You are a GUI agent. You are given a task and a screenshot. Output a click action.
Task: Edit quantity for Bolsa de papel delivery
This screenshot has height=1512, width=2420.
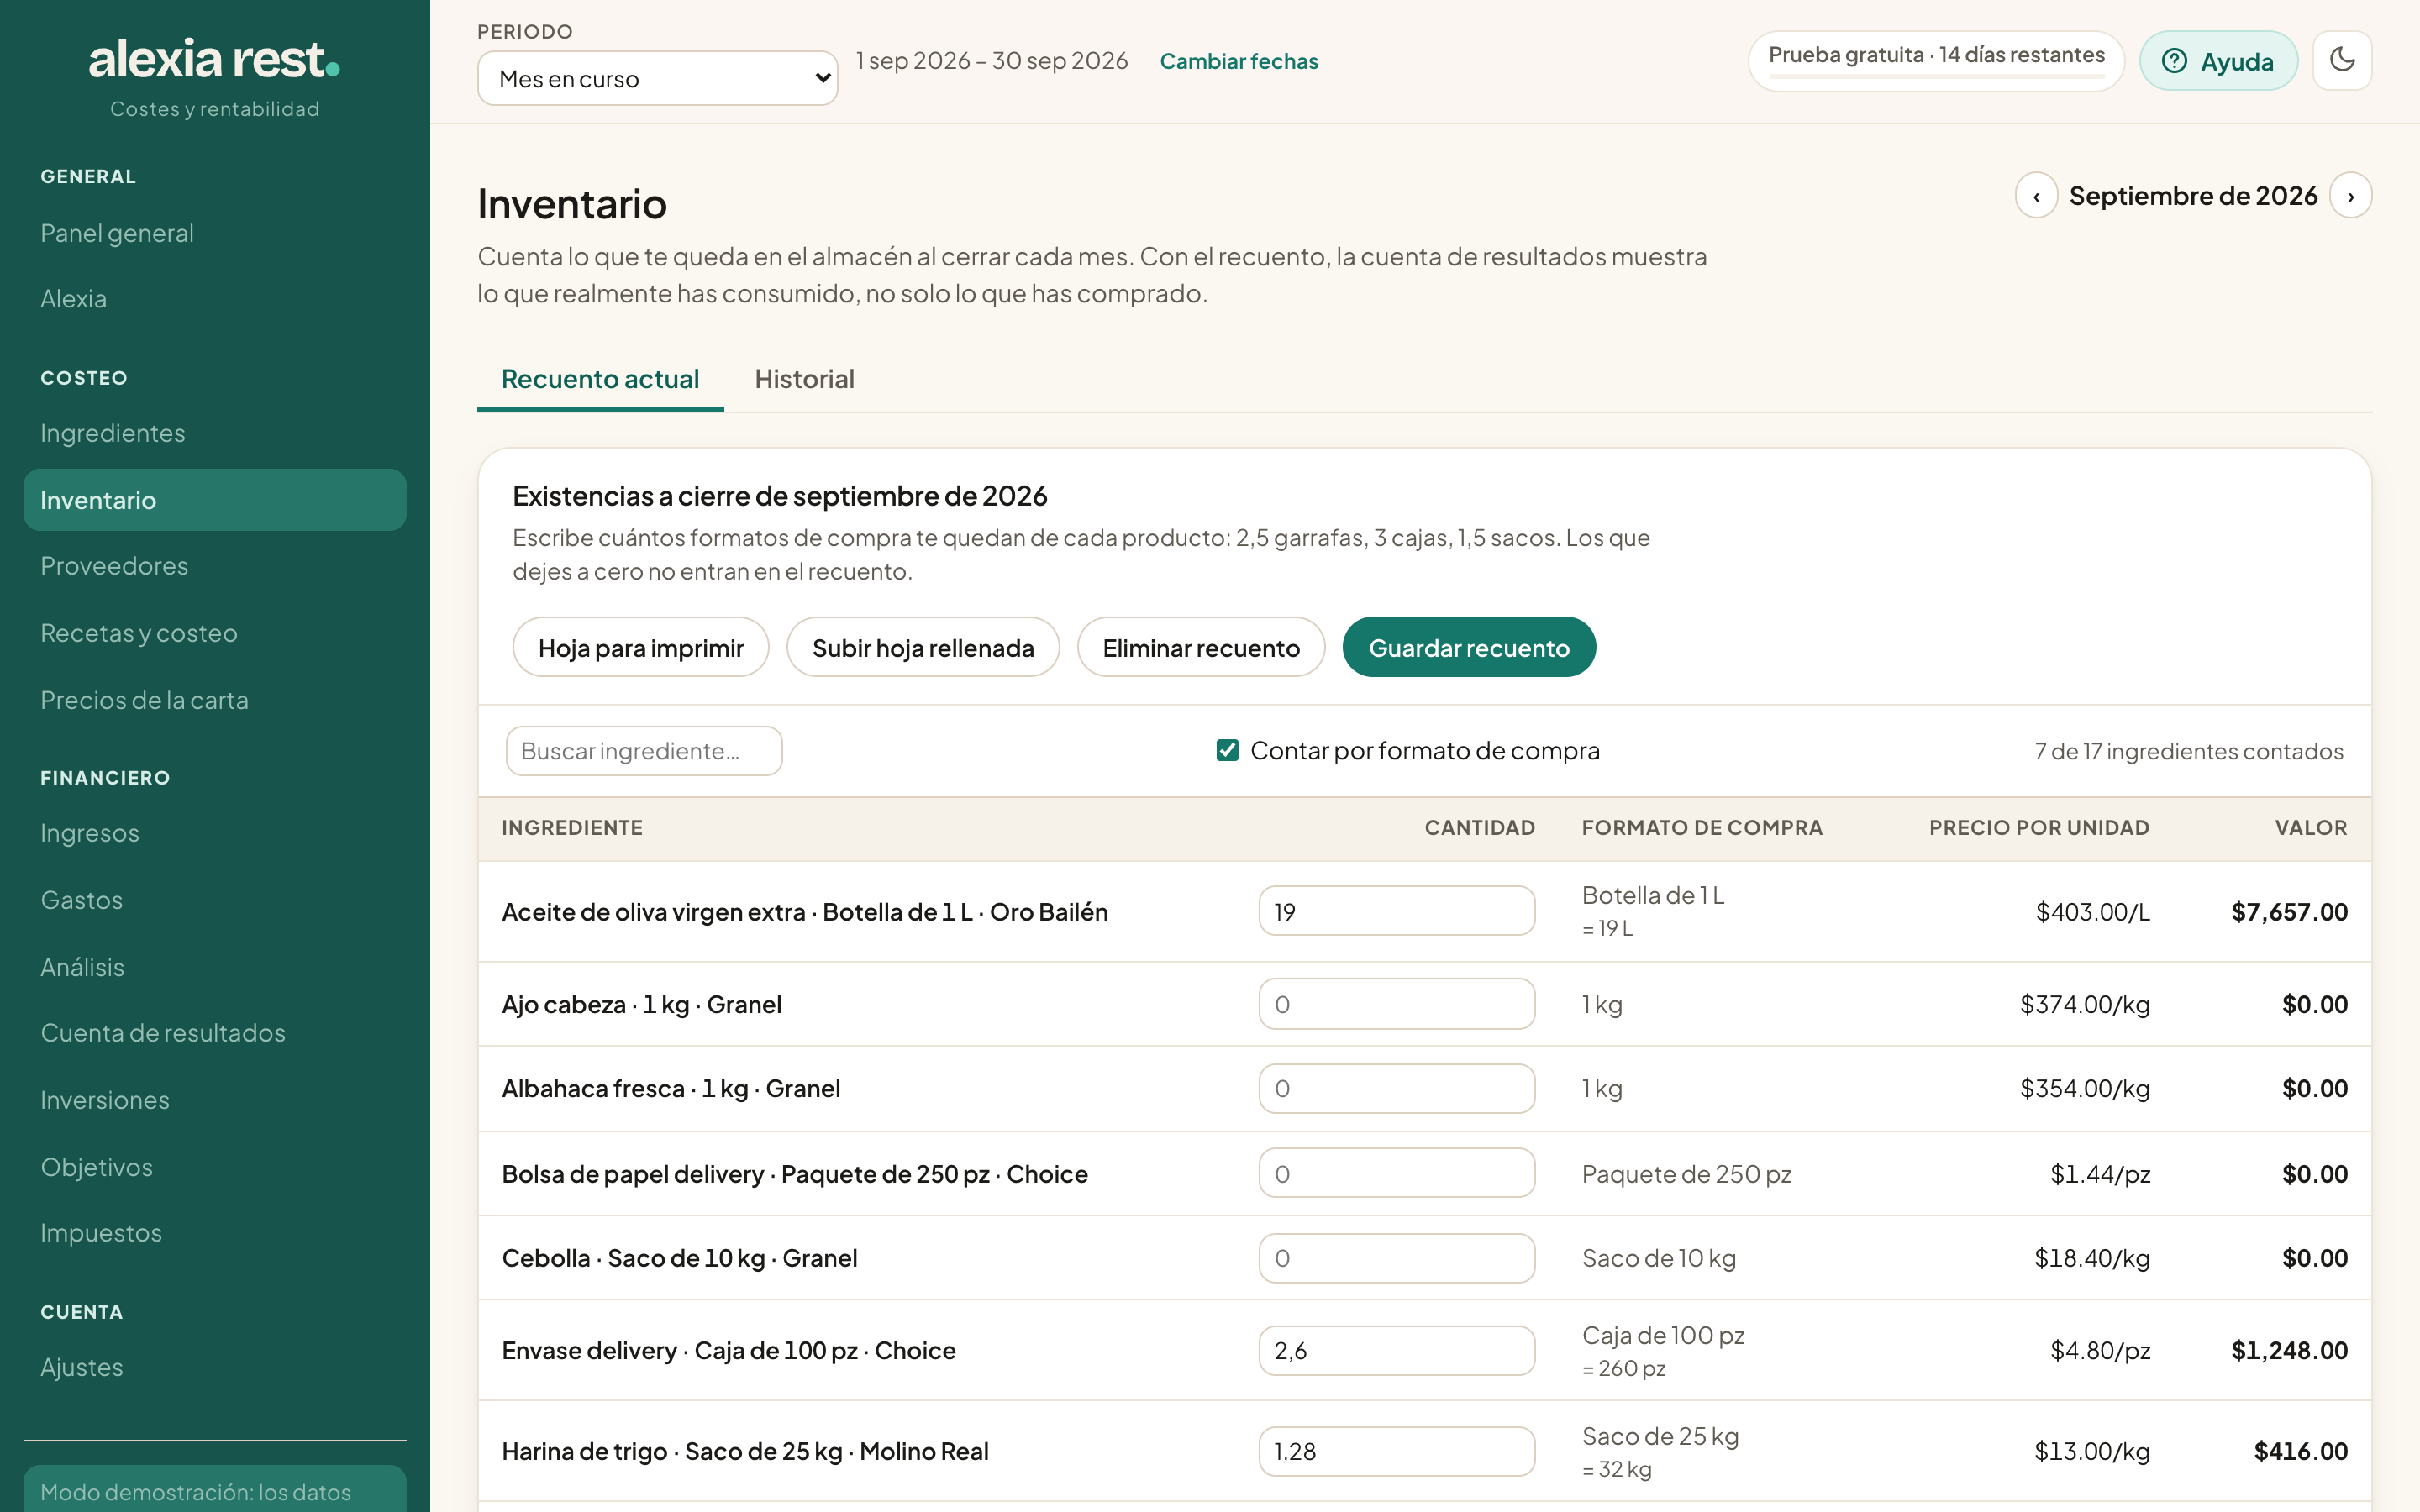[1396, 1173]
